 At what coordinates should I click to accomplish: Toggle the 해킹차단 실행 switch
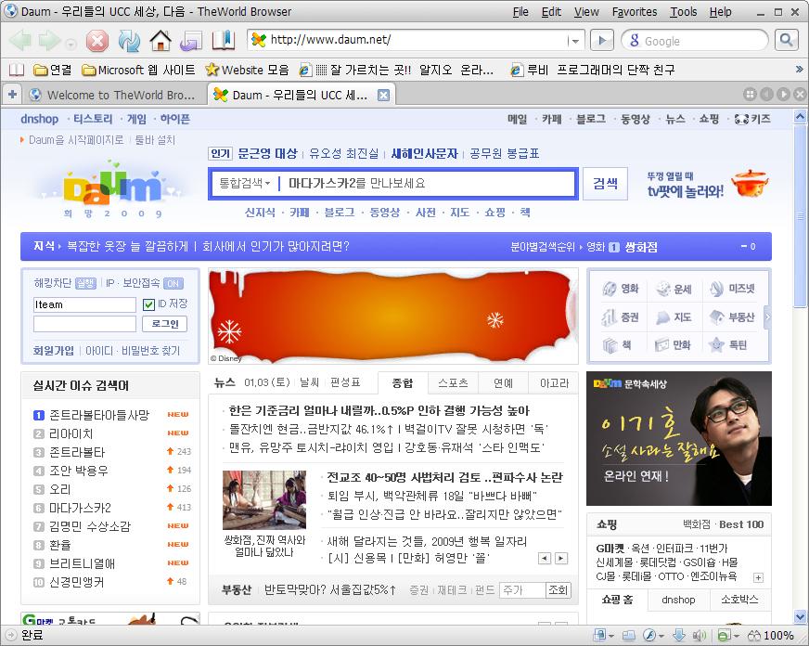click(85, 283)
